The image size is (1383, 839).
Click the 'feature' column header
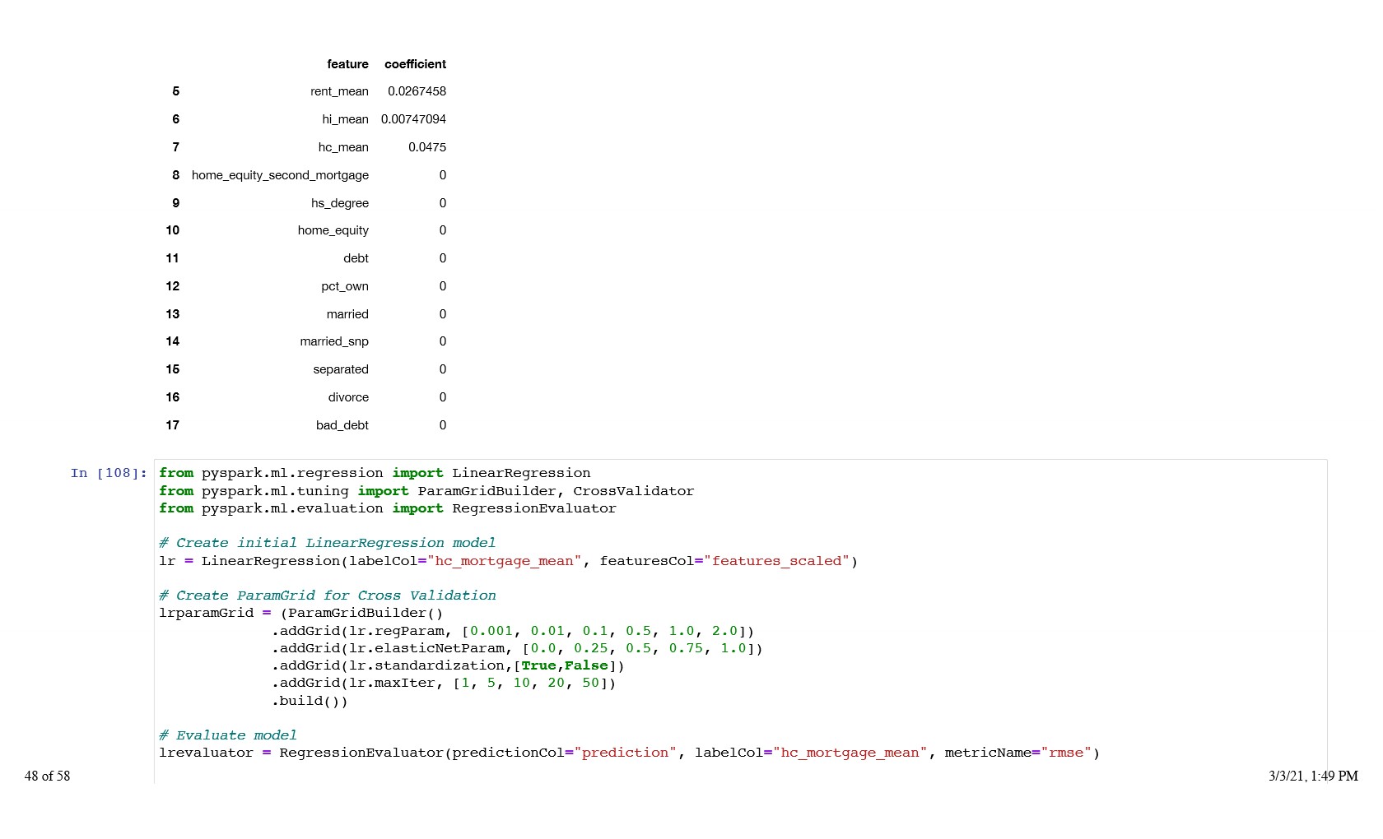pyautogui.click(x=347, y=64)
